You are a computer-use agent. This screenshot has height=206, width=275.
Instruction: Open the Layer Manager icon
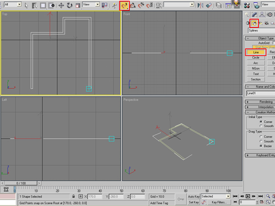[219, 5]
